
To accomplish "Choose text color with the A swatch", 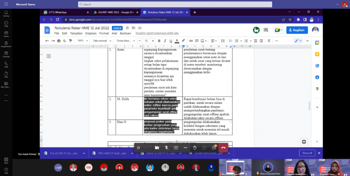I will pyautogui.click(x=177, y=41).
